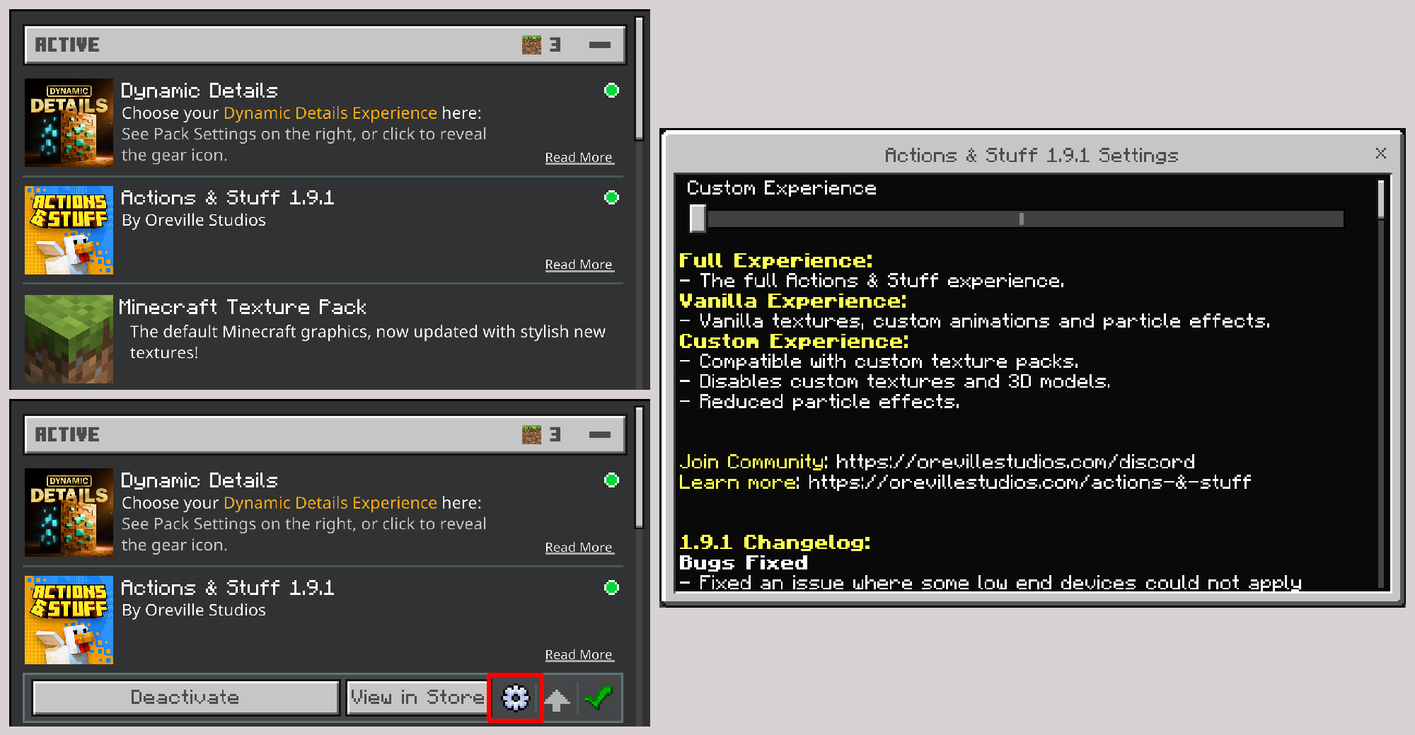Click the up arrow to reorder Actions & Stuff

pyautogui.click(x=558, y=698)
